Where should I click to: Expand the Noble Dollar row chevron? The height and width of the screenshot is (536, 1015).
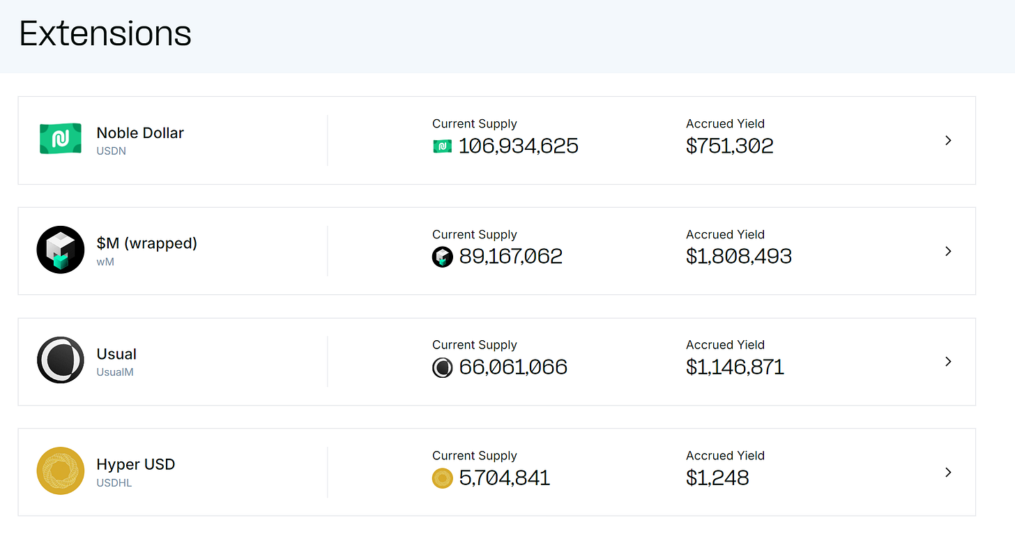pyautogui.click(x=948, y=140)
